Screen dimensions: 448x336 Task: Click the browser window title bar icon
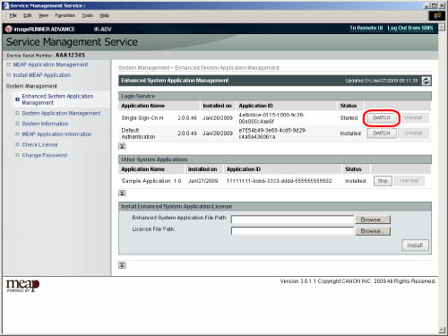(5, 5)
